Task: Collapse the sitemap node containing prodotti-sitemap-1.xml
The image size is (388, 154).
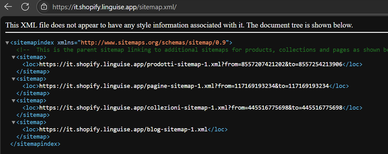Action: [x=13, y=57]
